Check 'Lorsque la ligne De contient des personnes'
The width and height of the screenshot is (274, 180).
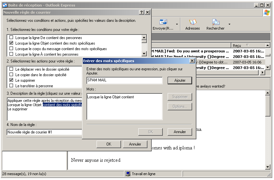pos(11,37)
